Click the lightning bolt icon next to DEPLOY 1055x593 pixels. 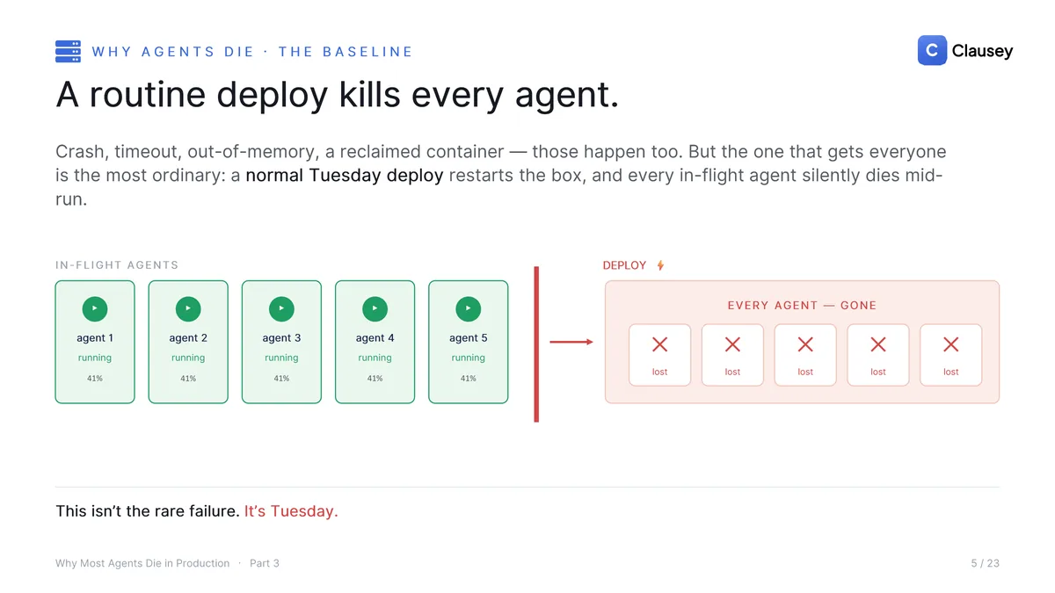[x=660, y=265]
